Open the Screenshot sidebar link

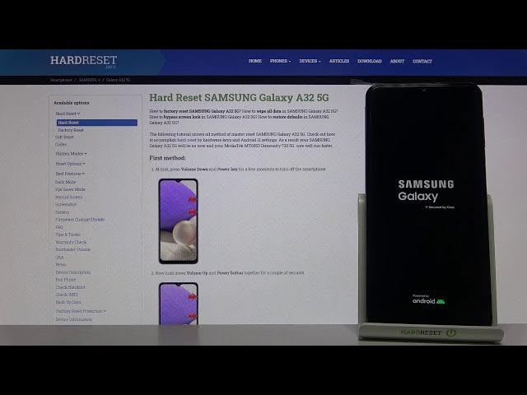(x=66, y=204)
